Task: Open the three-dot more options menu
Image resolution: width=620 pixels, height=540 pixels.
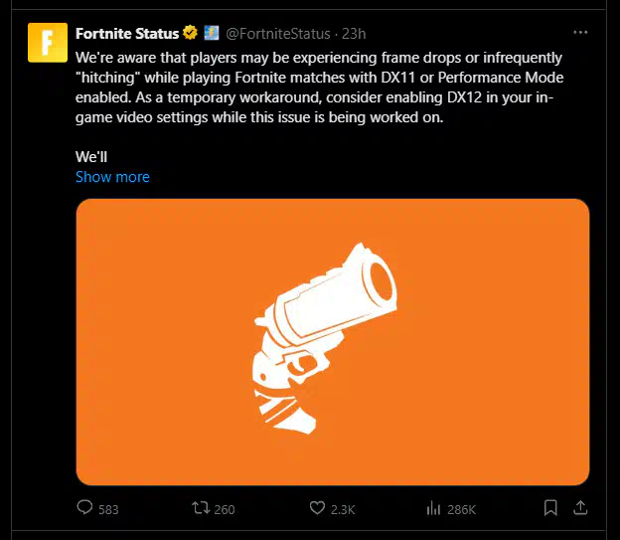Action: click(x=581, y=32)
